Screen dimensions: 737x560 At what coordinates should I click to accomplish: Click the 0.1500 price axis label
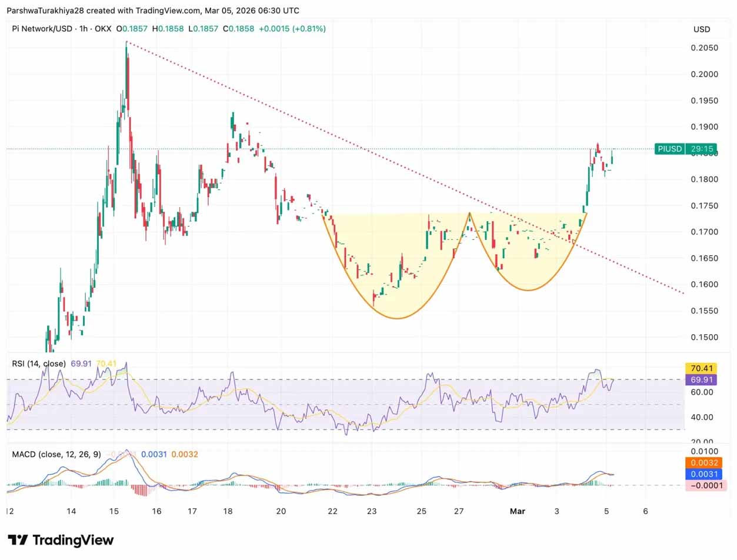pos(704,337)
